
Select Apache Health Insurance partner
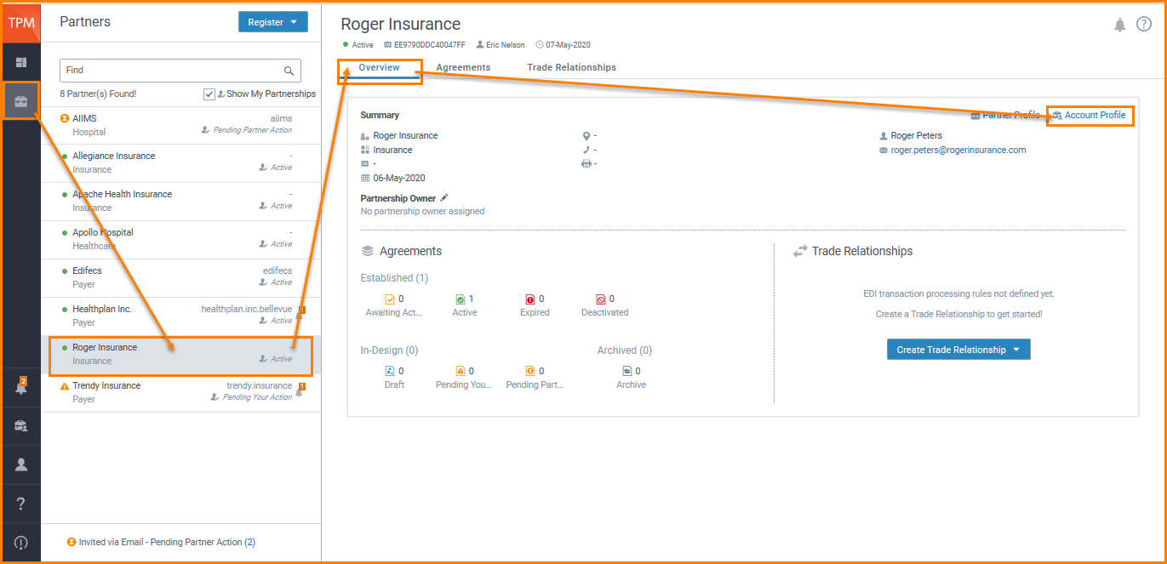[x=122, y=194]
